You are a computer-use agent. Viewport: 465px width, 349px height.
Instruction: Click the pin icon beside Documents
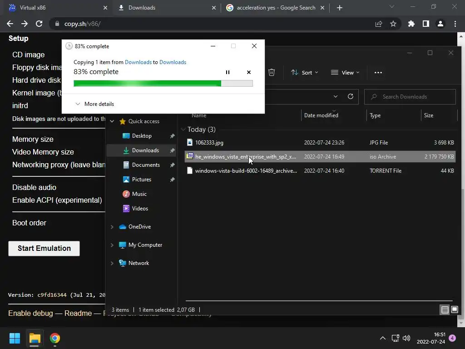point(172,165)
